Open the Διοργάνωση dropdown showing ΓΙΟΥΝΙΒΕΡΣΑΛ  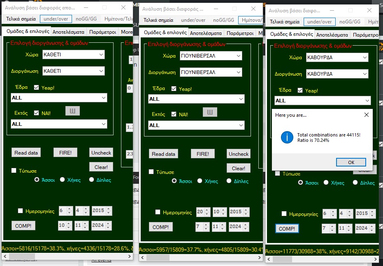211,72
